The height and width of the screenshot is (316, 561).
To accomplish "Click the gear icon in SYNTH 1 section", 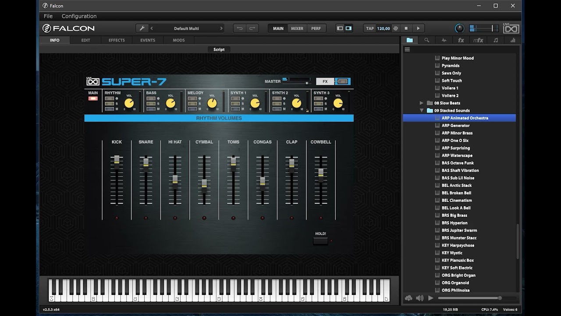I will pyautogui.click(x=243, y=98).
